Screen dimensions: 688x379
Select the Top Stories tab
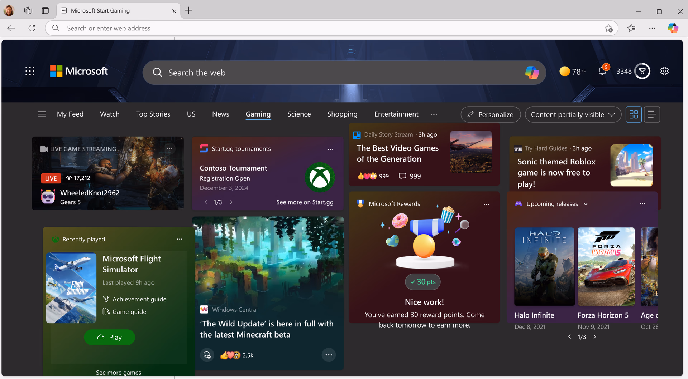(153, 114)
